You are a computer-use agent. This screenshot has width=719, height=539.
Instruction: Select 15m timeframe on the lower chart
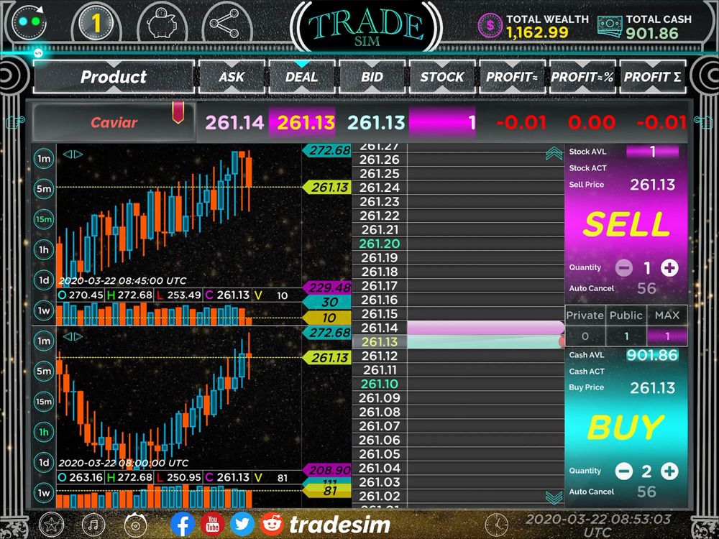tap(44, 402)
